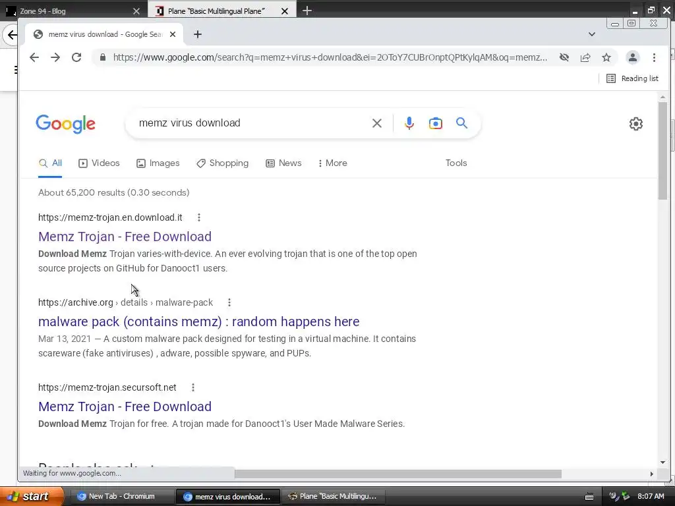The width and height of the screenshot is (675, 506).
Task: Expand the tab search dropdown arrow
Action: pos(592,34)
